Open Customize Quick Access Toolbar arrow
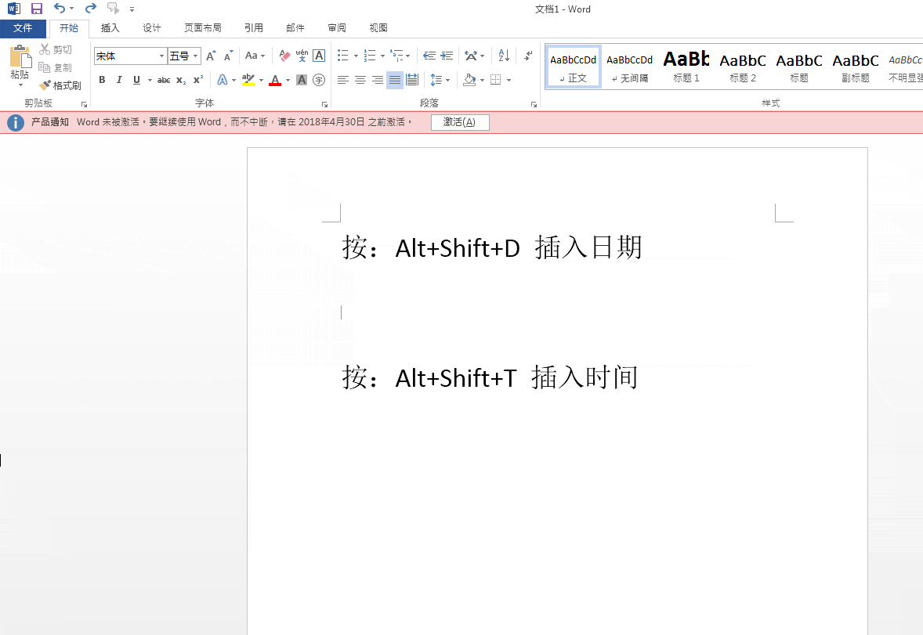 [x=132, y=9]
